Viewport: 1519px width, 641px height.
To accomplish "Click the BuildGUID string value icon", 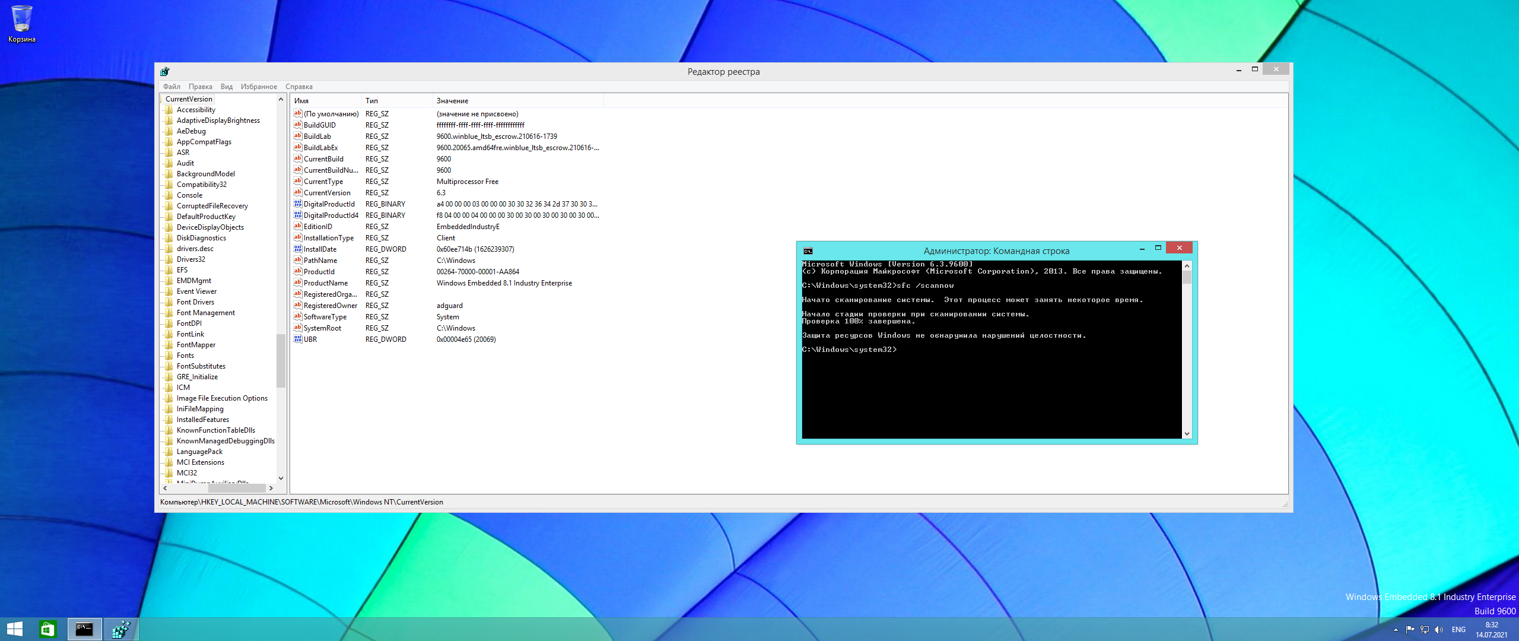I will coord(298,125).
